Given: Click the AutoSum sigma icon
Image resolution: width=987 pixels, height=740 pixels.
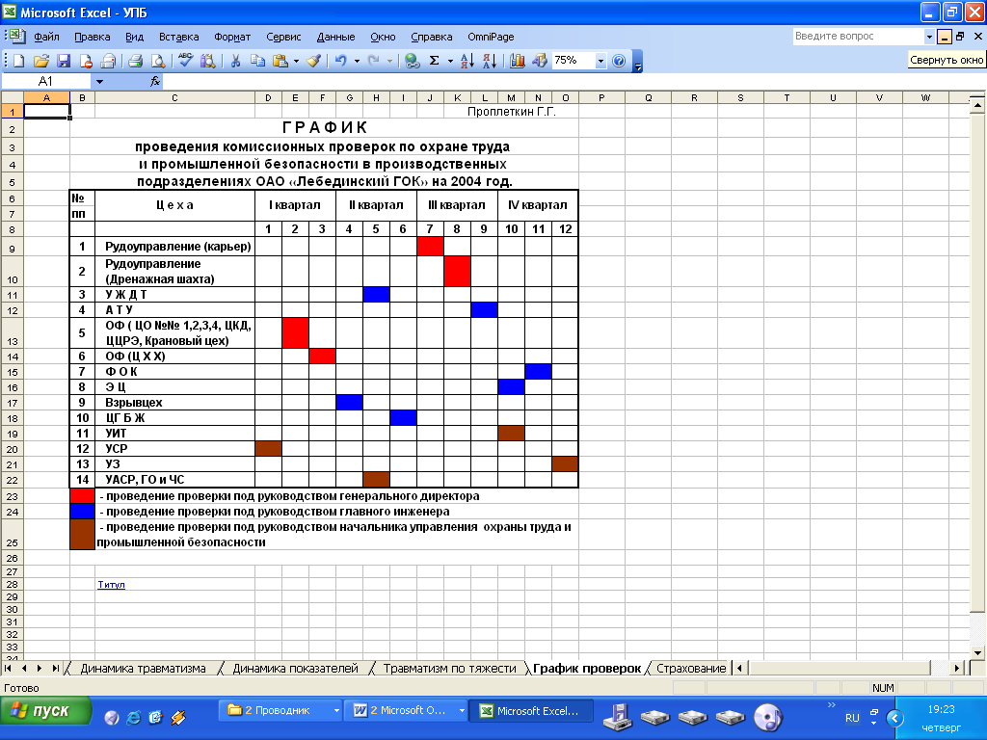Looking at the screenshot, I should (435, 60).
